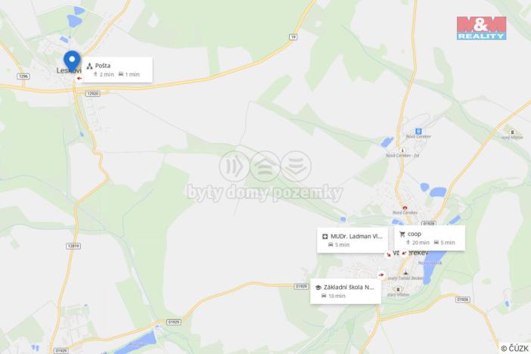Open the Základní škola info card
Screen dimensions: 531x354
[x=346, y=291]
